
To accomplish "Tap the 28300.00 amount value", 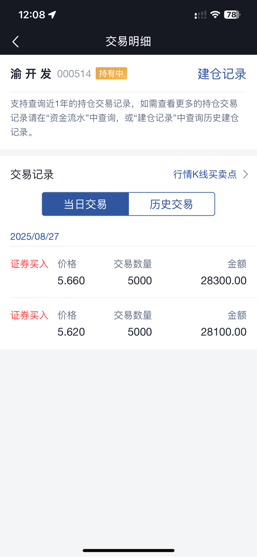I will point(224,281).
